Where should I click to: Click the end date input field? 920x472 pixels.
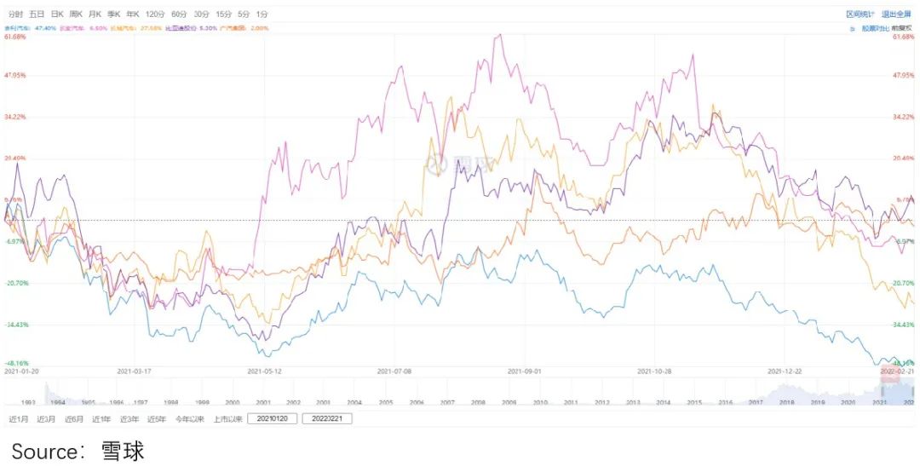pos(325,418)
